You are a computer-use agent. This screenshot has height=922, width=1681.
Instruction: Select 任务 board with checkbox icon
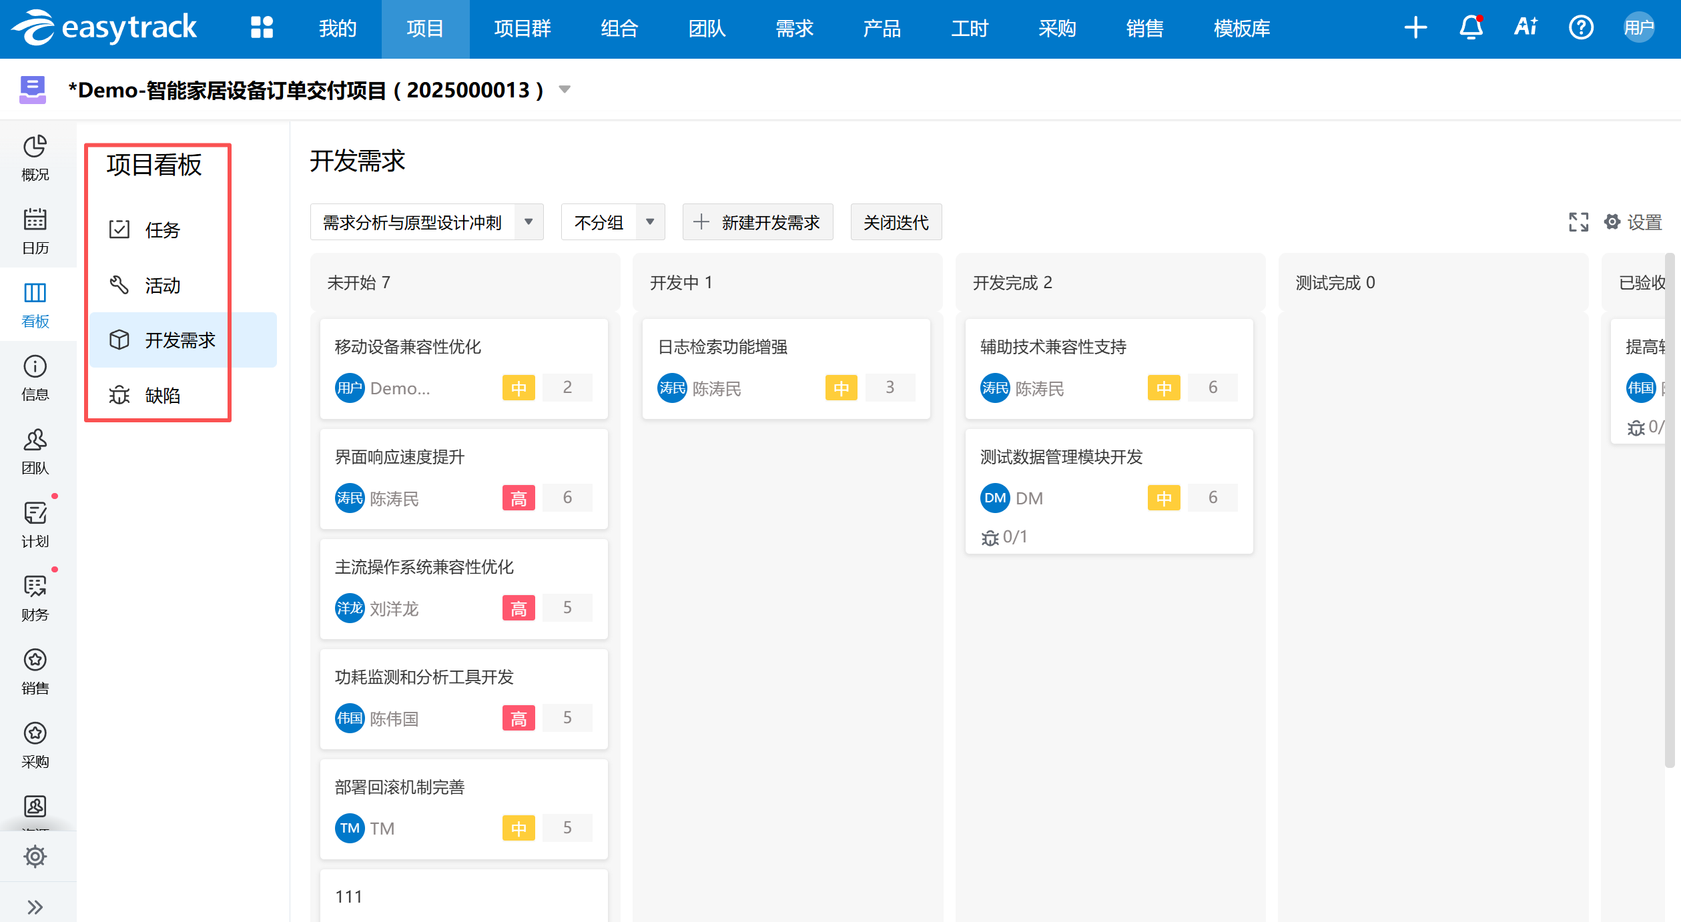(x=162, y=230)
